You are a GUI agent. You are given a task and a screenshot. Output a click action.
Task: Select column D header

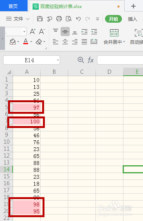109,72
